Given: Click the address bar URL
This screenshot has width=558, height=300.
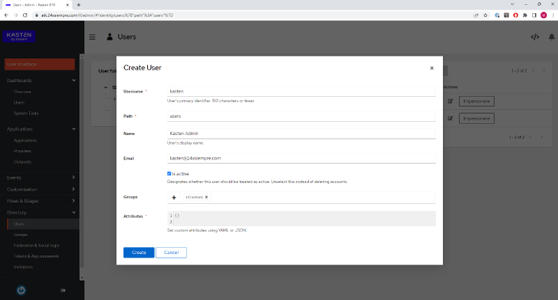Looking at the screenshot, I should pyautogui.click(x=107, y=15).
